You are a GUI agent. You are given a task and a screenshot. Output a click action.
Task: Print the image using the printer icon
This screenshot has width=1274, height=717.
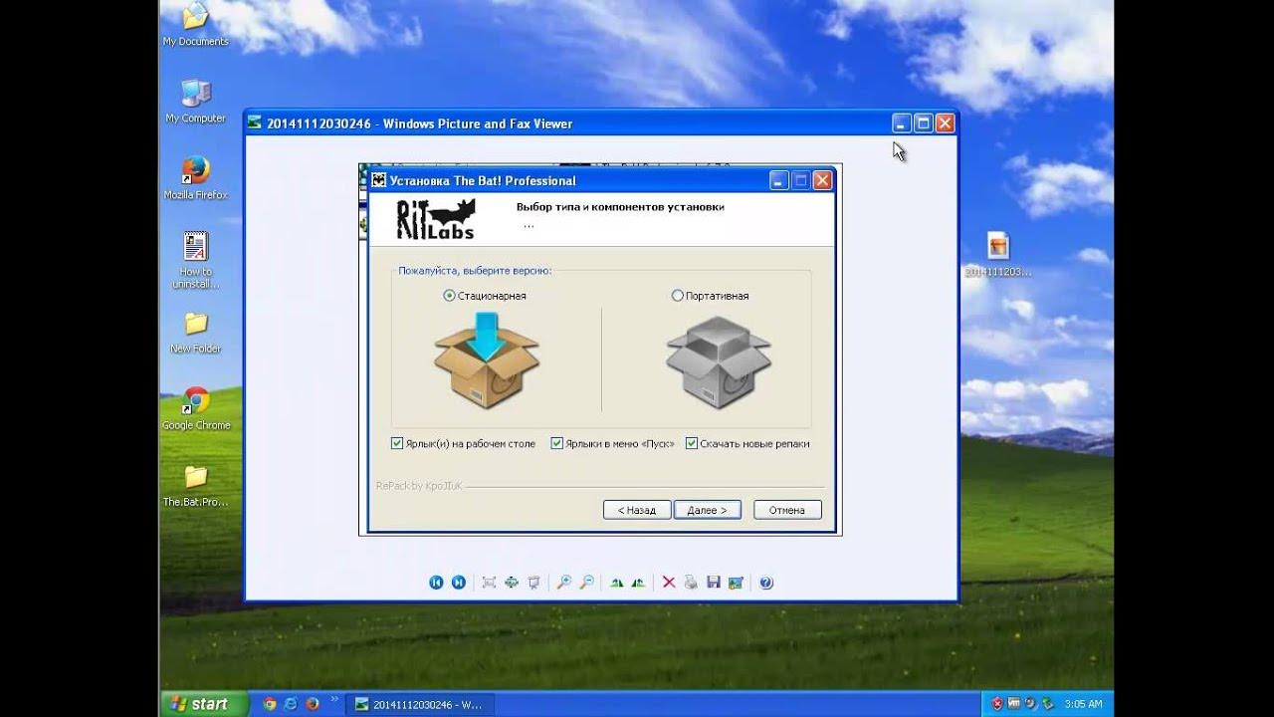[x=692, y=583]
